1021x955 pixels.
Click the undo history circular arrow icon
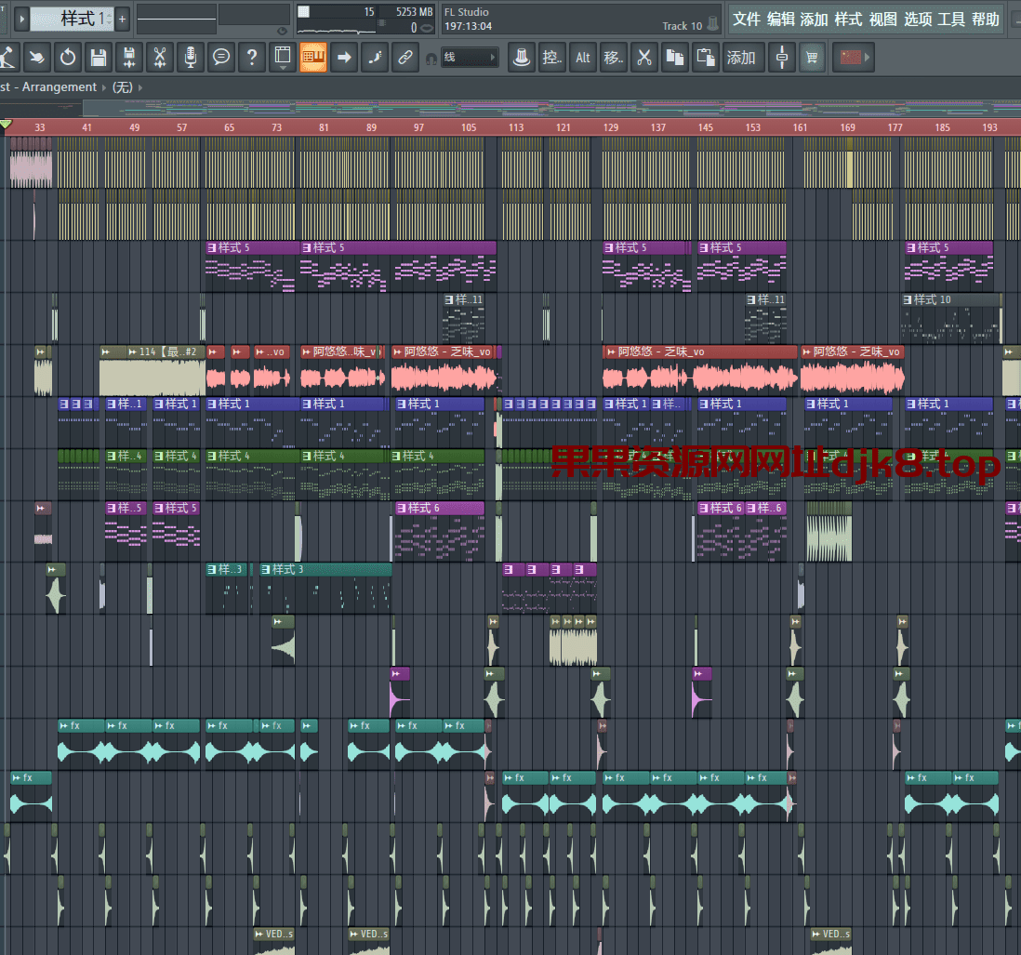click(x=67, y=58)
